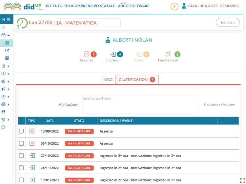
Task: Check the box for the 27/10/2022 entry
Action: pos(21,156)
